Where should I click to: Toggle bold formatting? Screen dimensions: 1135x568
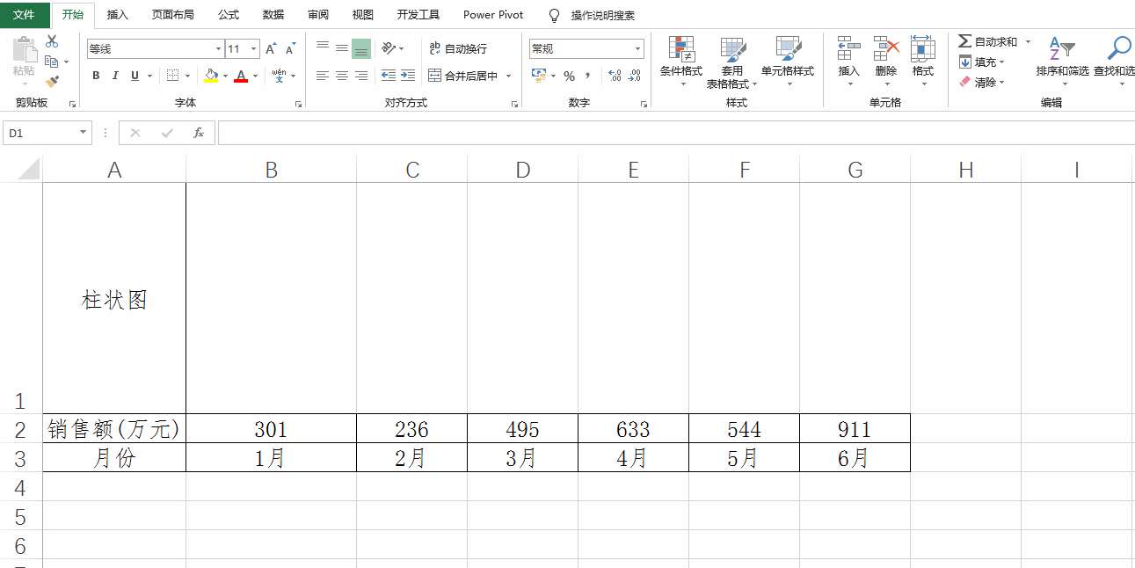[95, 76]
